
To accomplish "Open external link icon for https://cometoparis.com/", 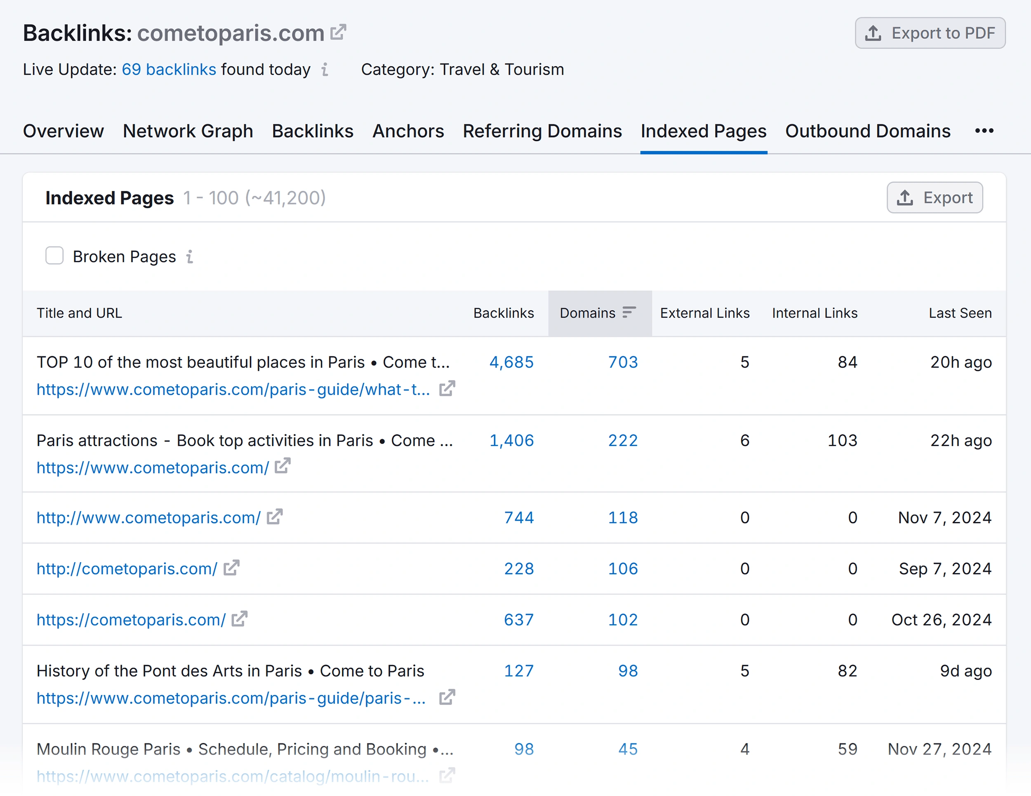I will [x=240, y=619].
